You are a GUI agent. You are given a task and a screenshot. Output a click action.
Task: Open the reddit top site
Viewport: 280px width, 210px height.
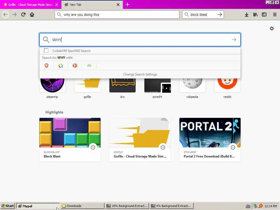click(227, 88)
